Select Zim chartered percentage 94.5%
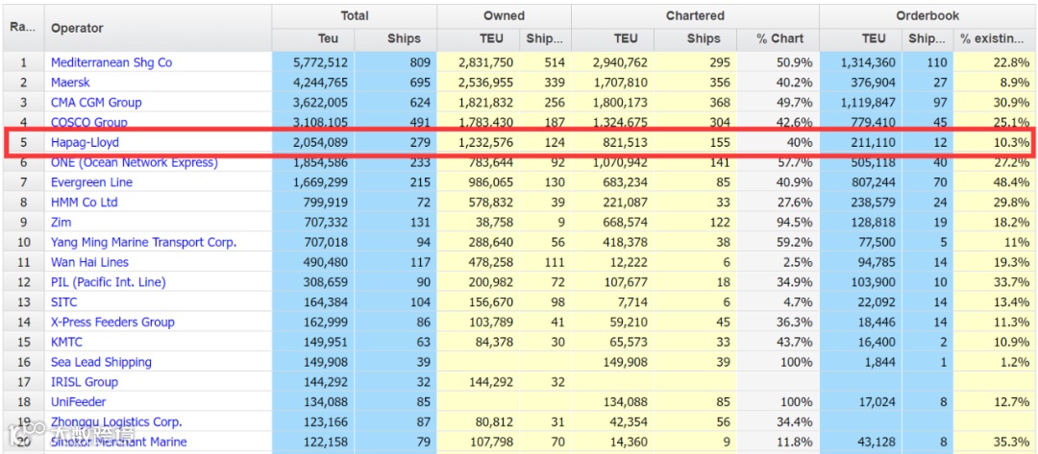The image size is (1038, 454). (x=797, y=222)
